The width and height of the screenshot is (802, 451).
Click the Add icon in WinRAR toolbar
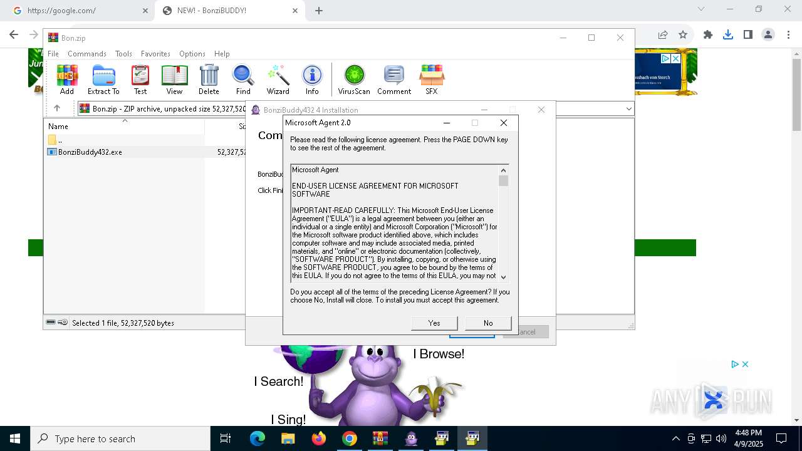tap(67, 80)
